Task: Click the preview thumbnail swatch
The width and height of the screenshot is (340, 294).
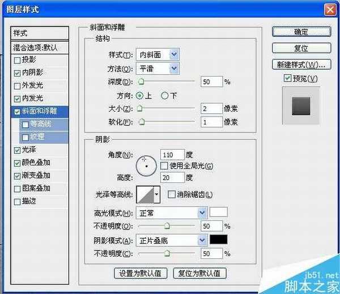Action: (300, 105)
